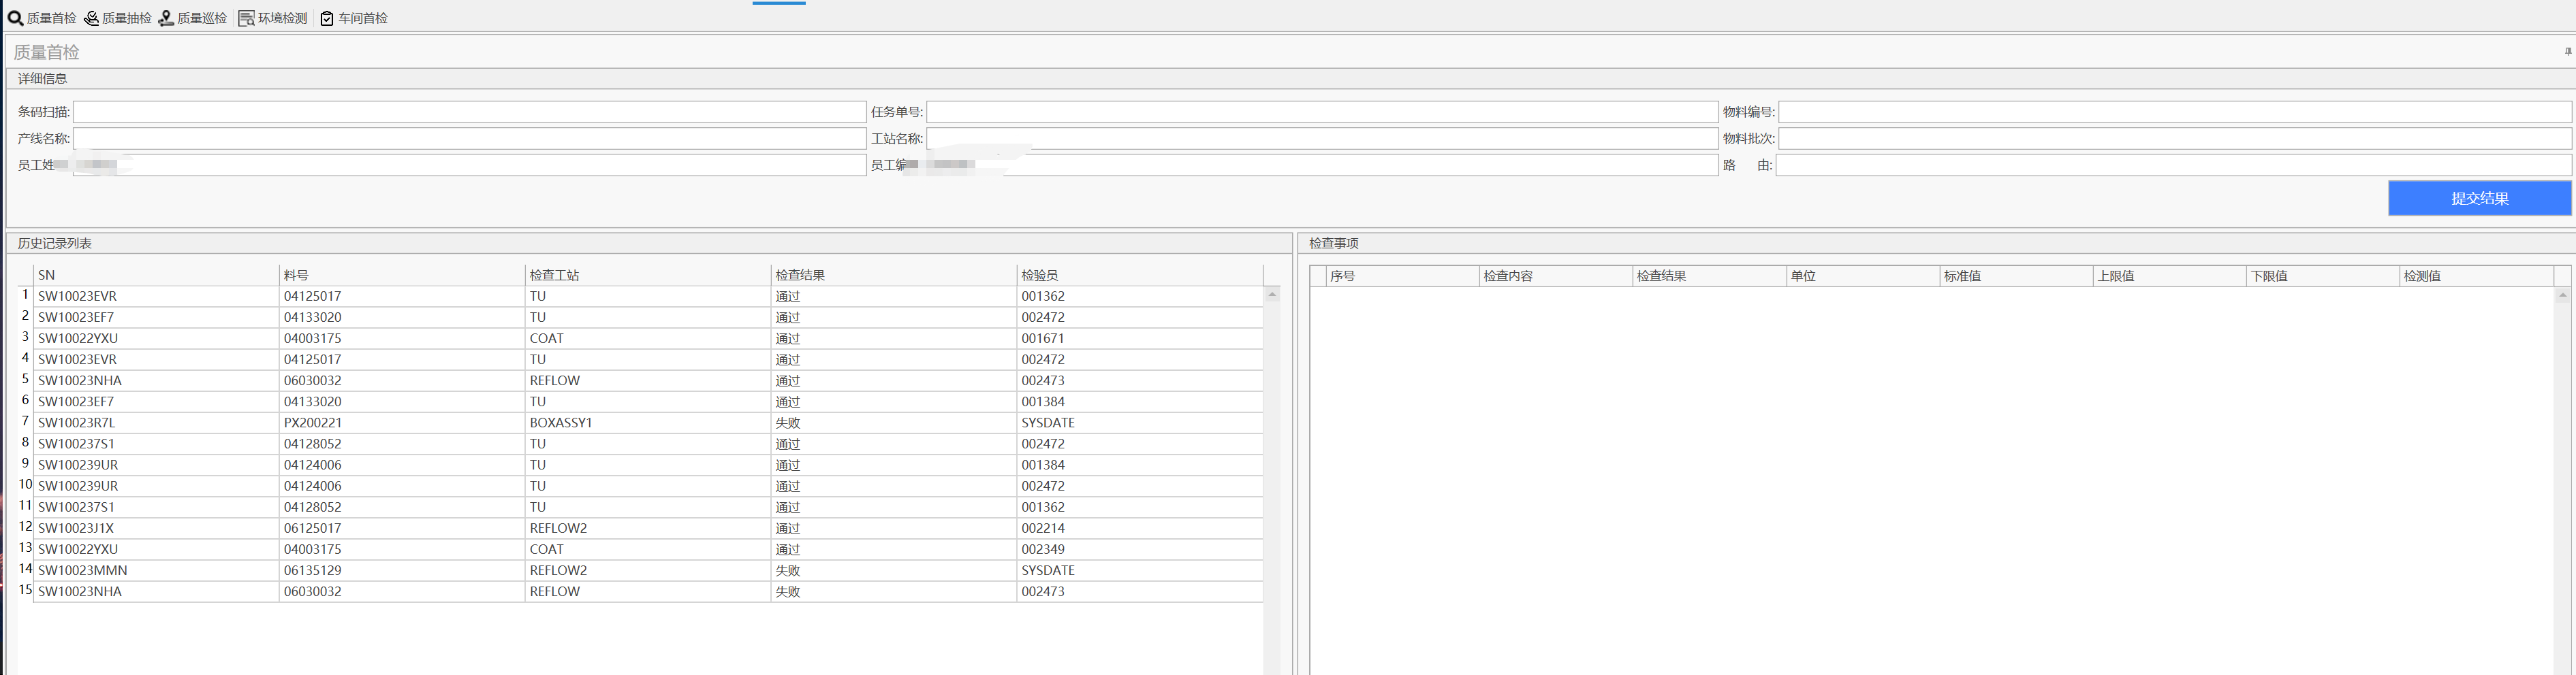
Task: Click the 标准值 column header
Action: click(x=2016, y=276)
